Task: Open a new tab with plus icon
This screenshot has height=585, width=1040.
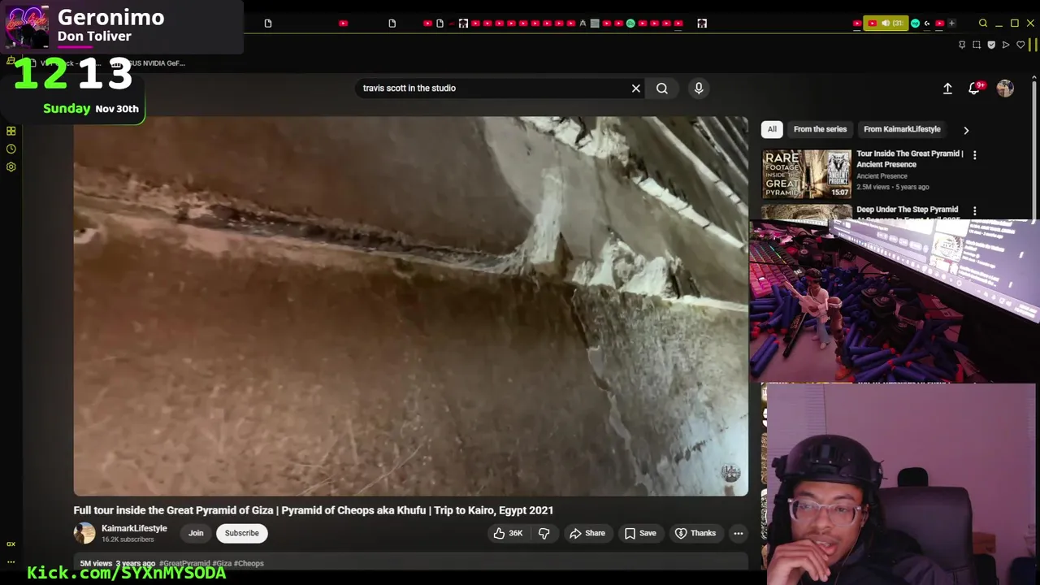Action: pos(951,24)
